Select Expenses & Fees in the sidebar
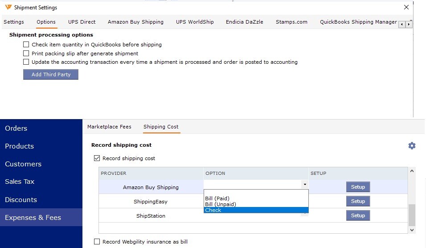 pyautogui.click(x=41, y=217)
